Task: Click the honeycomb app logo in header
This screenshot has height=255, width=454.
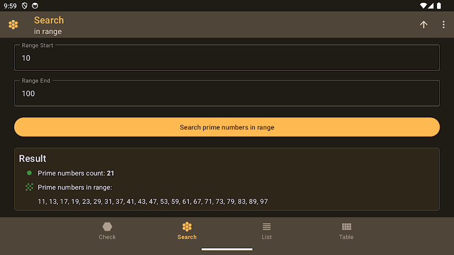Action: (x=13, y=24)
